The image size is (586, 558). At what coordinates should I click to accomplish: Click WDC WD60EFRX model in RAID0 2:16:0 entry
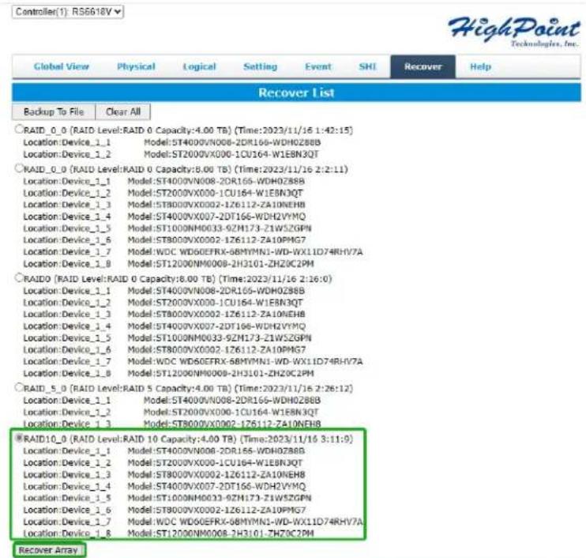tap(245, 361)
